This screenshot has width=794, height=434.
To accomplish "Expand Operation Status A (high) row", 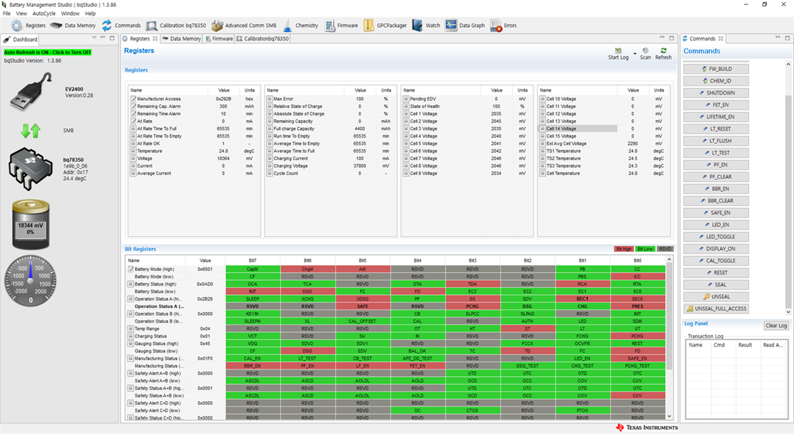I will coord(131,299).
